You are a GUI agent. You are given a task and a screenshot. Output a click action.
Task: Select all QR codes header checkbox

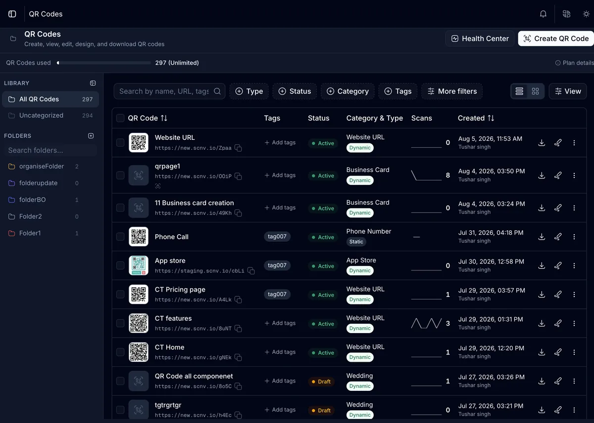[x=120, y=118]
